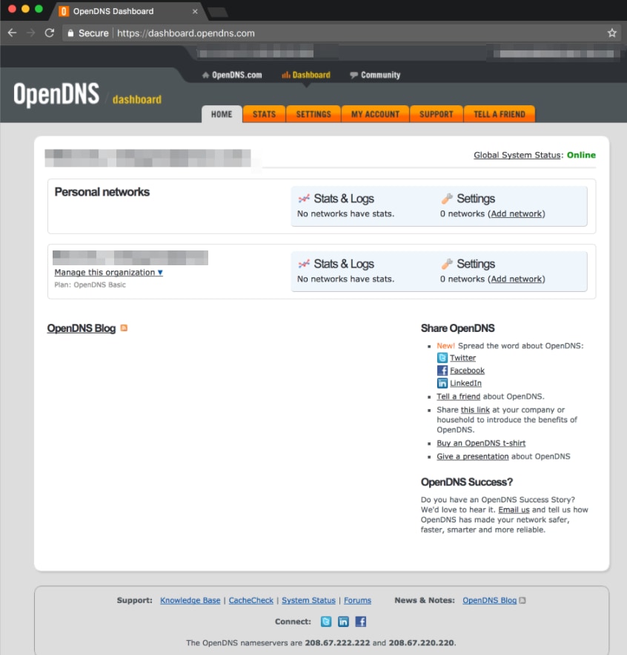This screenshot has height=655, width=627.
Task: Click nameserver address 208.67.222.222
Action: (x=337, y=643)
